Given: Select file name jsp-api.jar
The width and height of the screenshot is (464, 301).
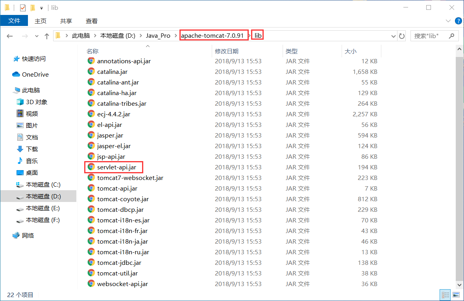Looking at the screenshot, I should tap(111, 156).
